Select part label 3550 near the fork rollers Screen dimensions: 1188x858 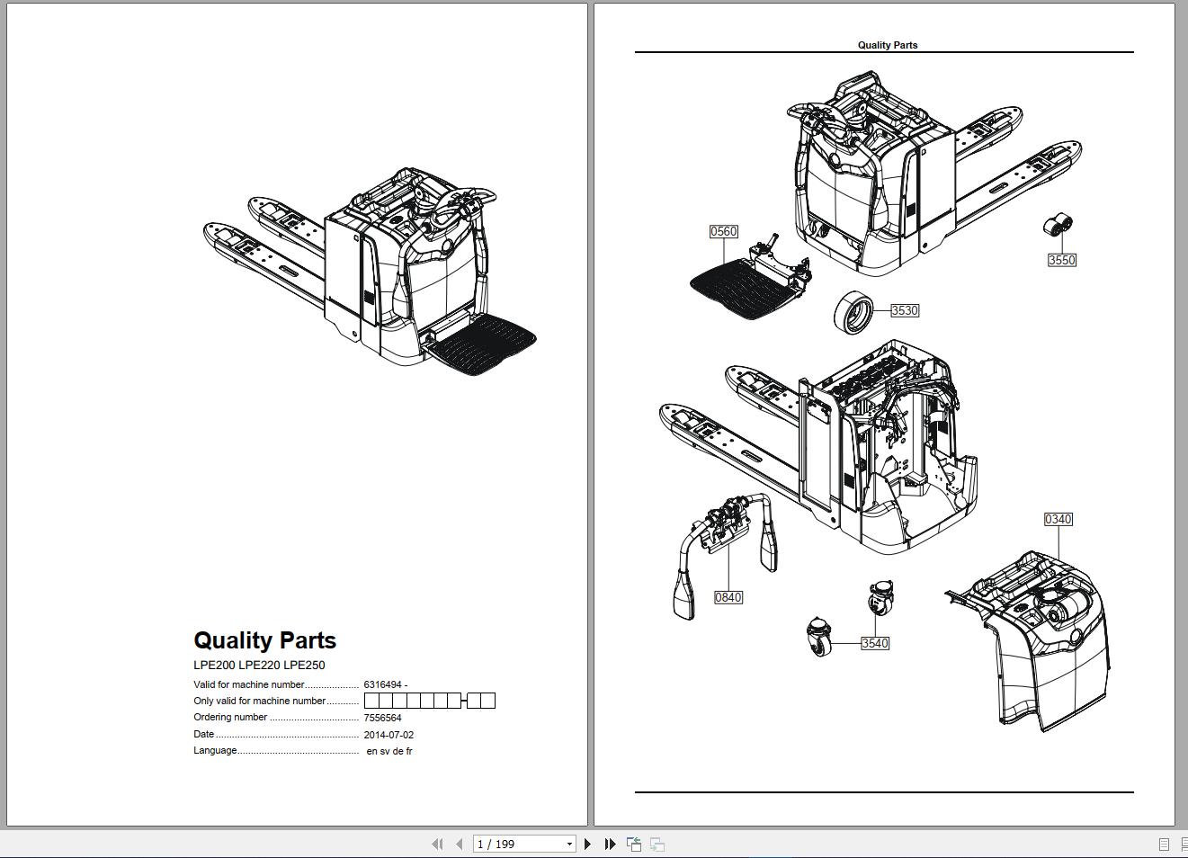point(1061,260)
